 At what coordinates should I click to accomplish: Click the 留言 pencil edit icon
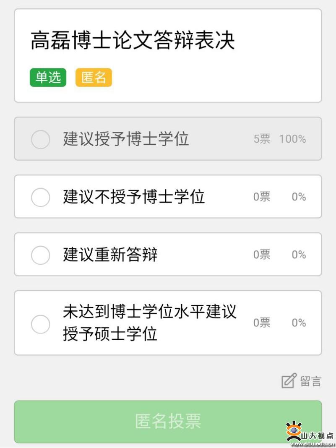pos(289,380)
